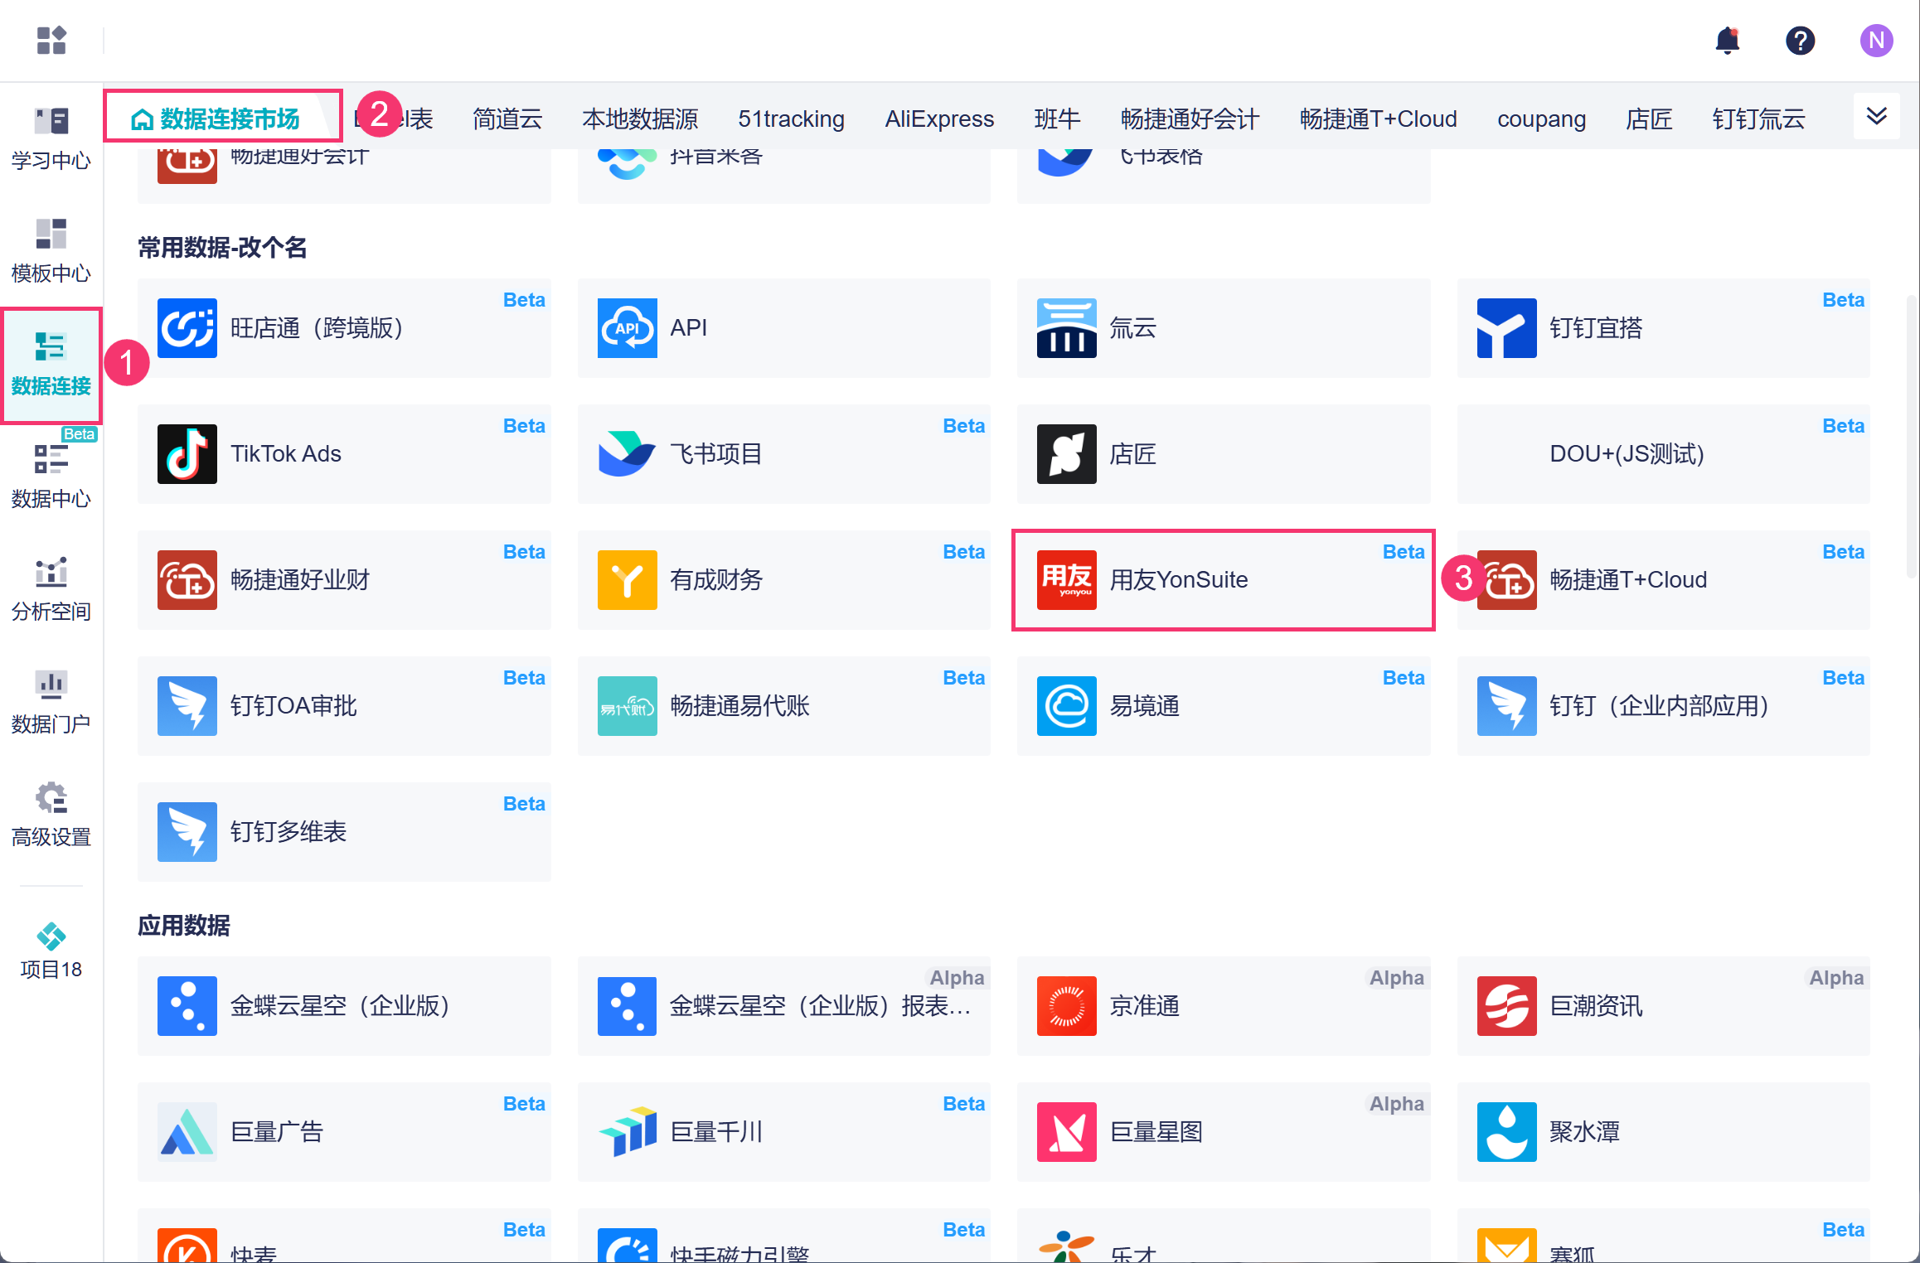
Task: Open the help question mark icon
Action: pyautogui.click(x=1800, y=40)
